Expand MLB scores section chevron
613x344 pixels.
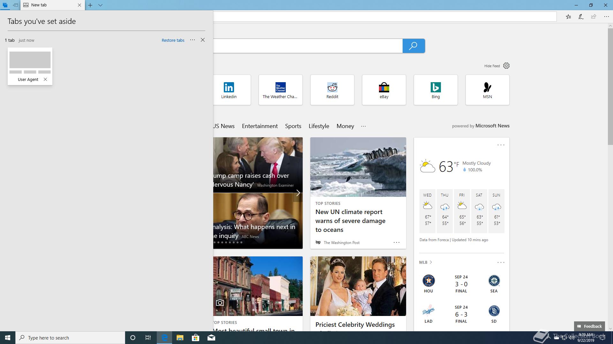(431, 262)
